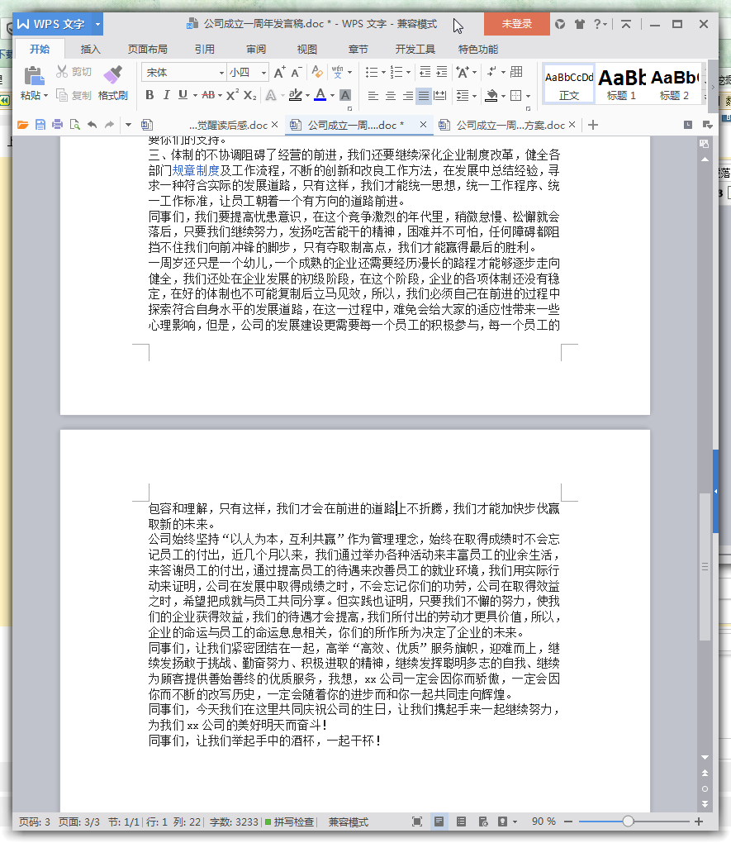This screenshot has width=731, height=843.
Task: Expand the paste (粘贴) options arrow
Action: (x=45, y=96)
